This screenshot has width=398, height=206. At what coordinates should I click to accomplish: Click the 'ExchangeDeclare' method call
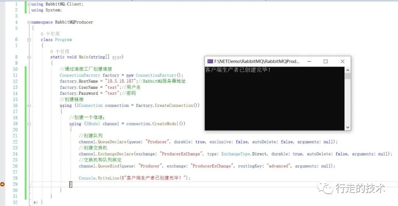[x=116, y=154]
